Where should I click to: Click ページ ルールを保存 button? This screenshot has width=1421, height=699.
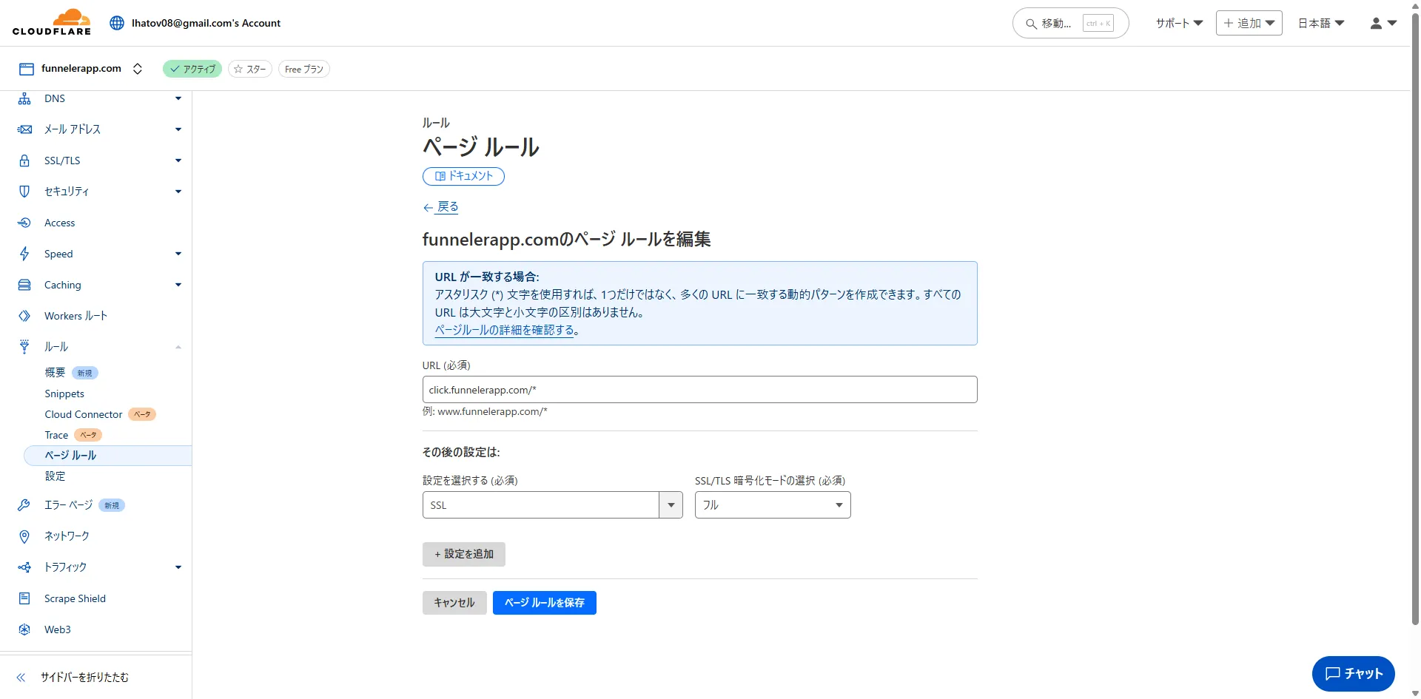click(545, 603)
